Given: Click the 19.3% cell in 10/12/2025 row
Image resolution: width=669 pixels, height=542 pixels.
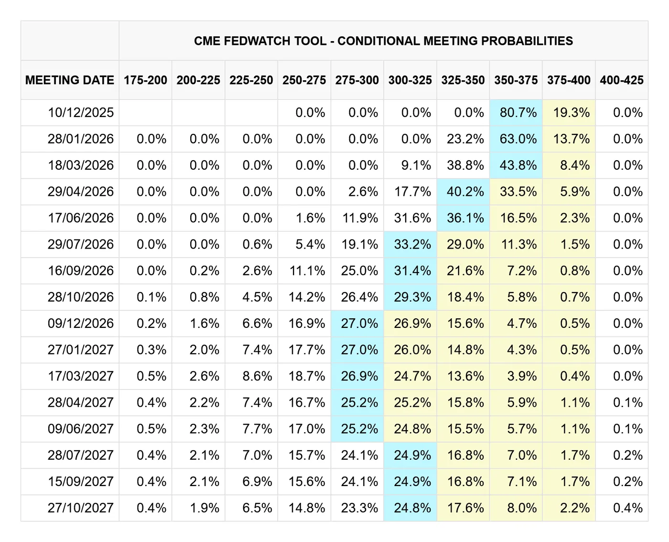Looking at the screenshot, I should click(571, 113).
